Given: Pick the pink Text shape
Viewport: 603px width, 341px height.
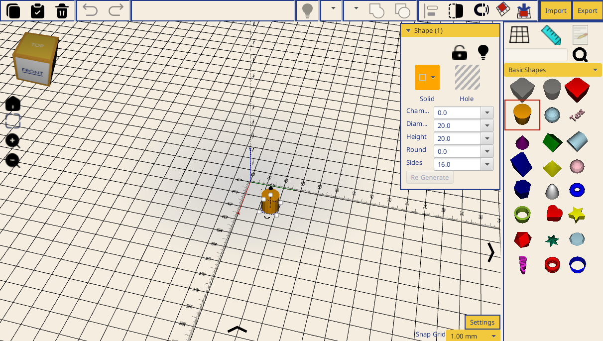Looking at the screenshot, I should (577, 115).
